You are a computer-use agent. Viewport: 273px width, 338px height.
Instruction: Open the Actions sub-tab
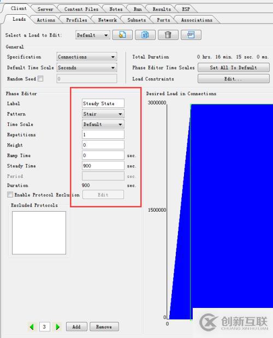tap(46, 20)
